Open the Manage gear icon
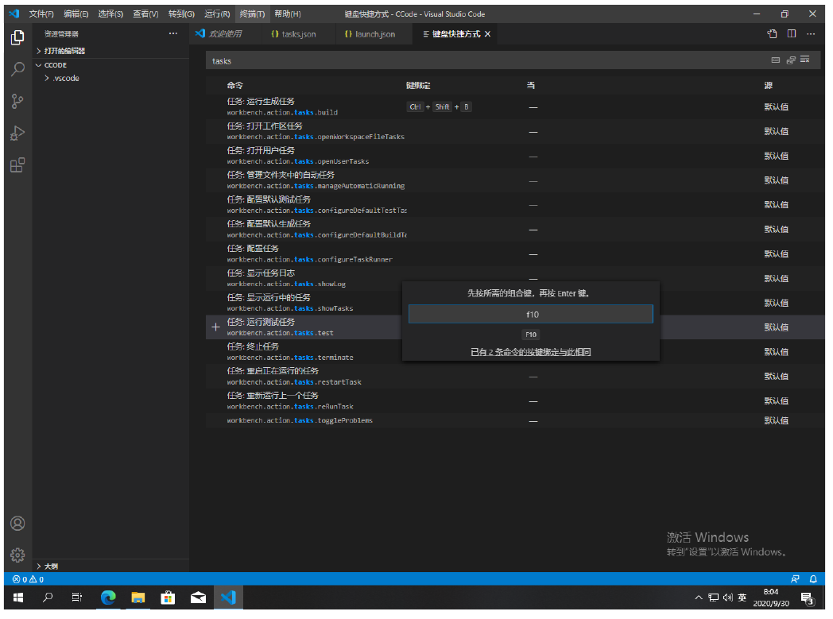Screen dimensions: 833x619 [17, 555]
